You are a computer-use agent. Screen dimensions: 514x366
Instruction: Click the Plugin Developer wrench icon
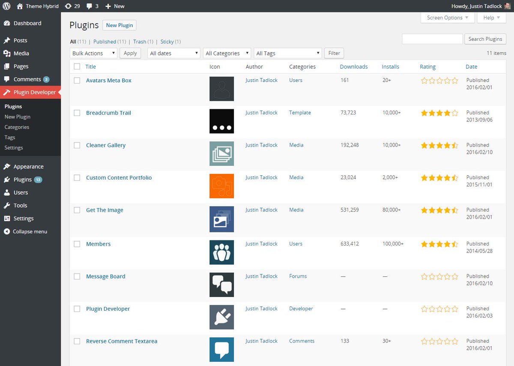click(7, 92)
